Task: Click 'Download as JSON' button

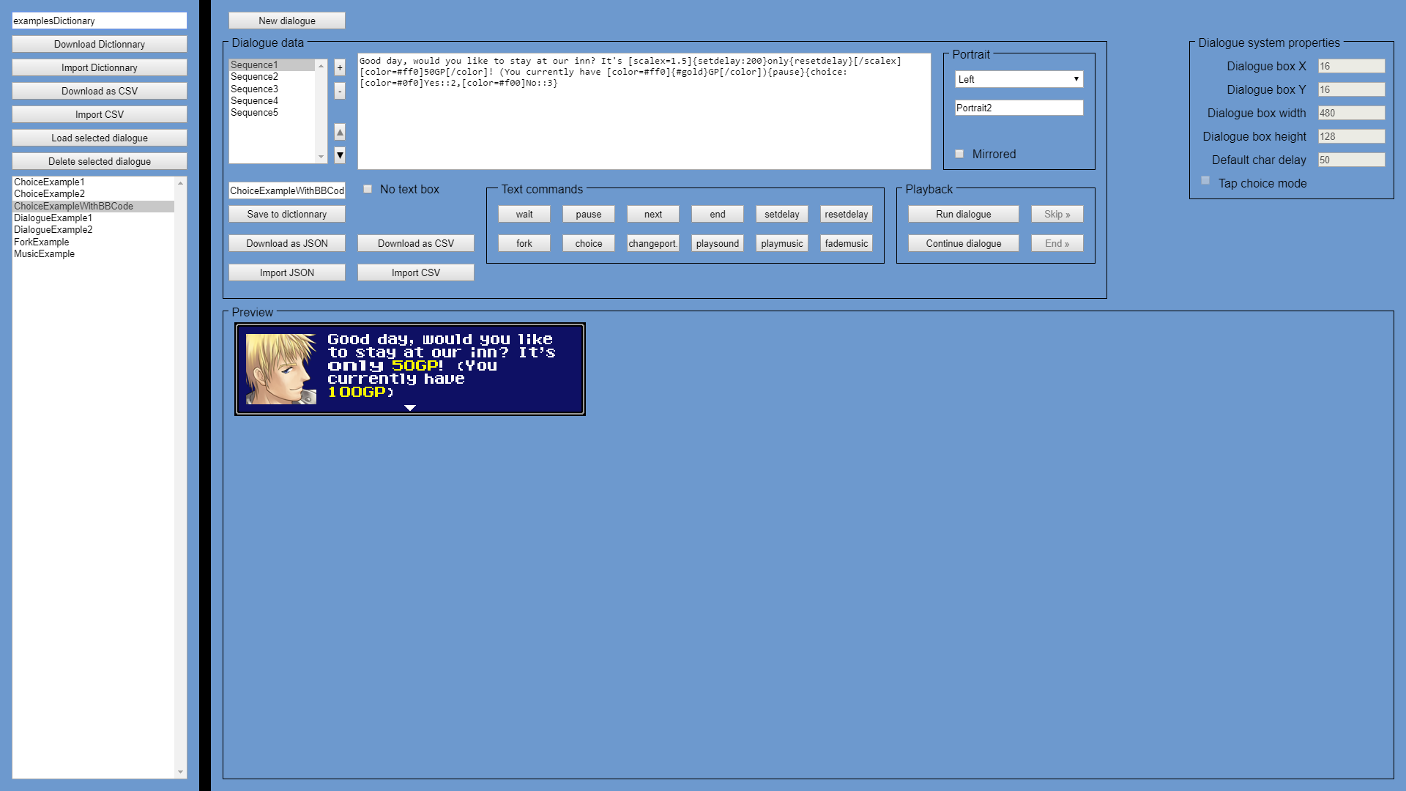Action: [287, 243]
